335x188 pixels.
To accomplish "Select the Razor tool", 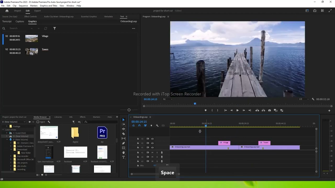I will tap(124, 134).
